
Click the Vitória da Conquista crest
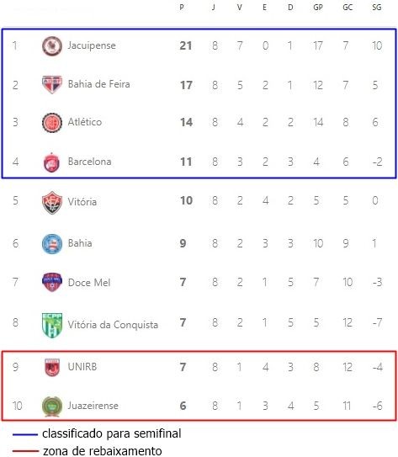tap(52, 325)
